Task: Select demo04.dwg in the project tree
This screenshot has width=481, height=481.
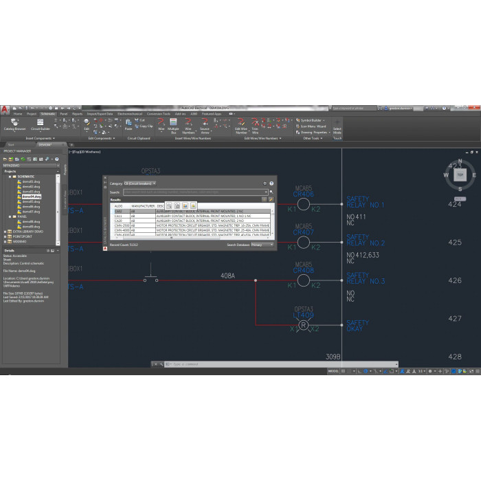Action: tap(32, 197)
